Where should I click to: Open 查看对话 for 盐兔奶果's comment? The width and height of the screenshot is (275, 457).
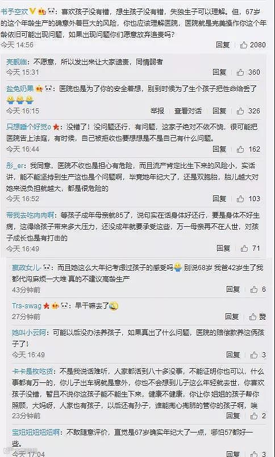(188, 111)
